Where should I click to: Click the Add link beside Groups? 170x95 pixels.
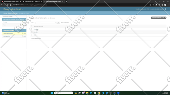point(24,22)
